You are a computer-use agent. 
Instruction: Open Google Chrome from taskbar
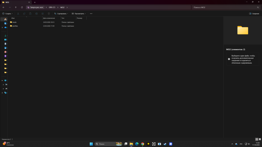click(143, 144)
